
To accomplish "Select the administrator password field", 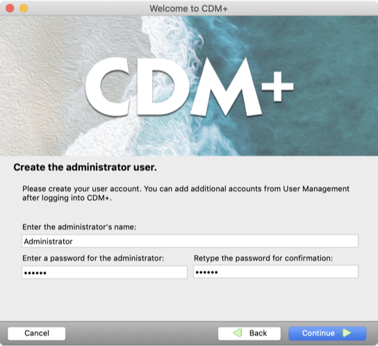I will coord(104,272).
